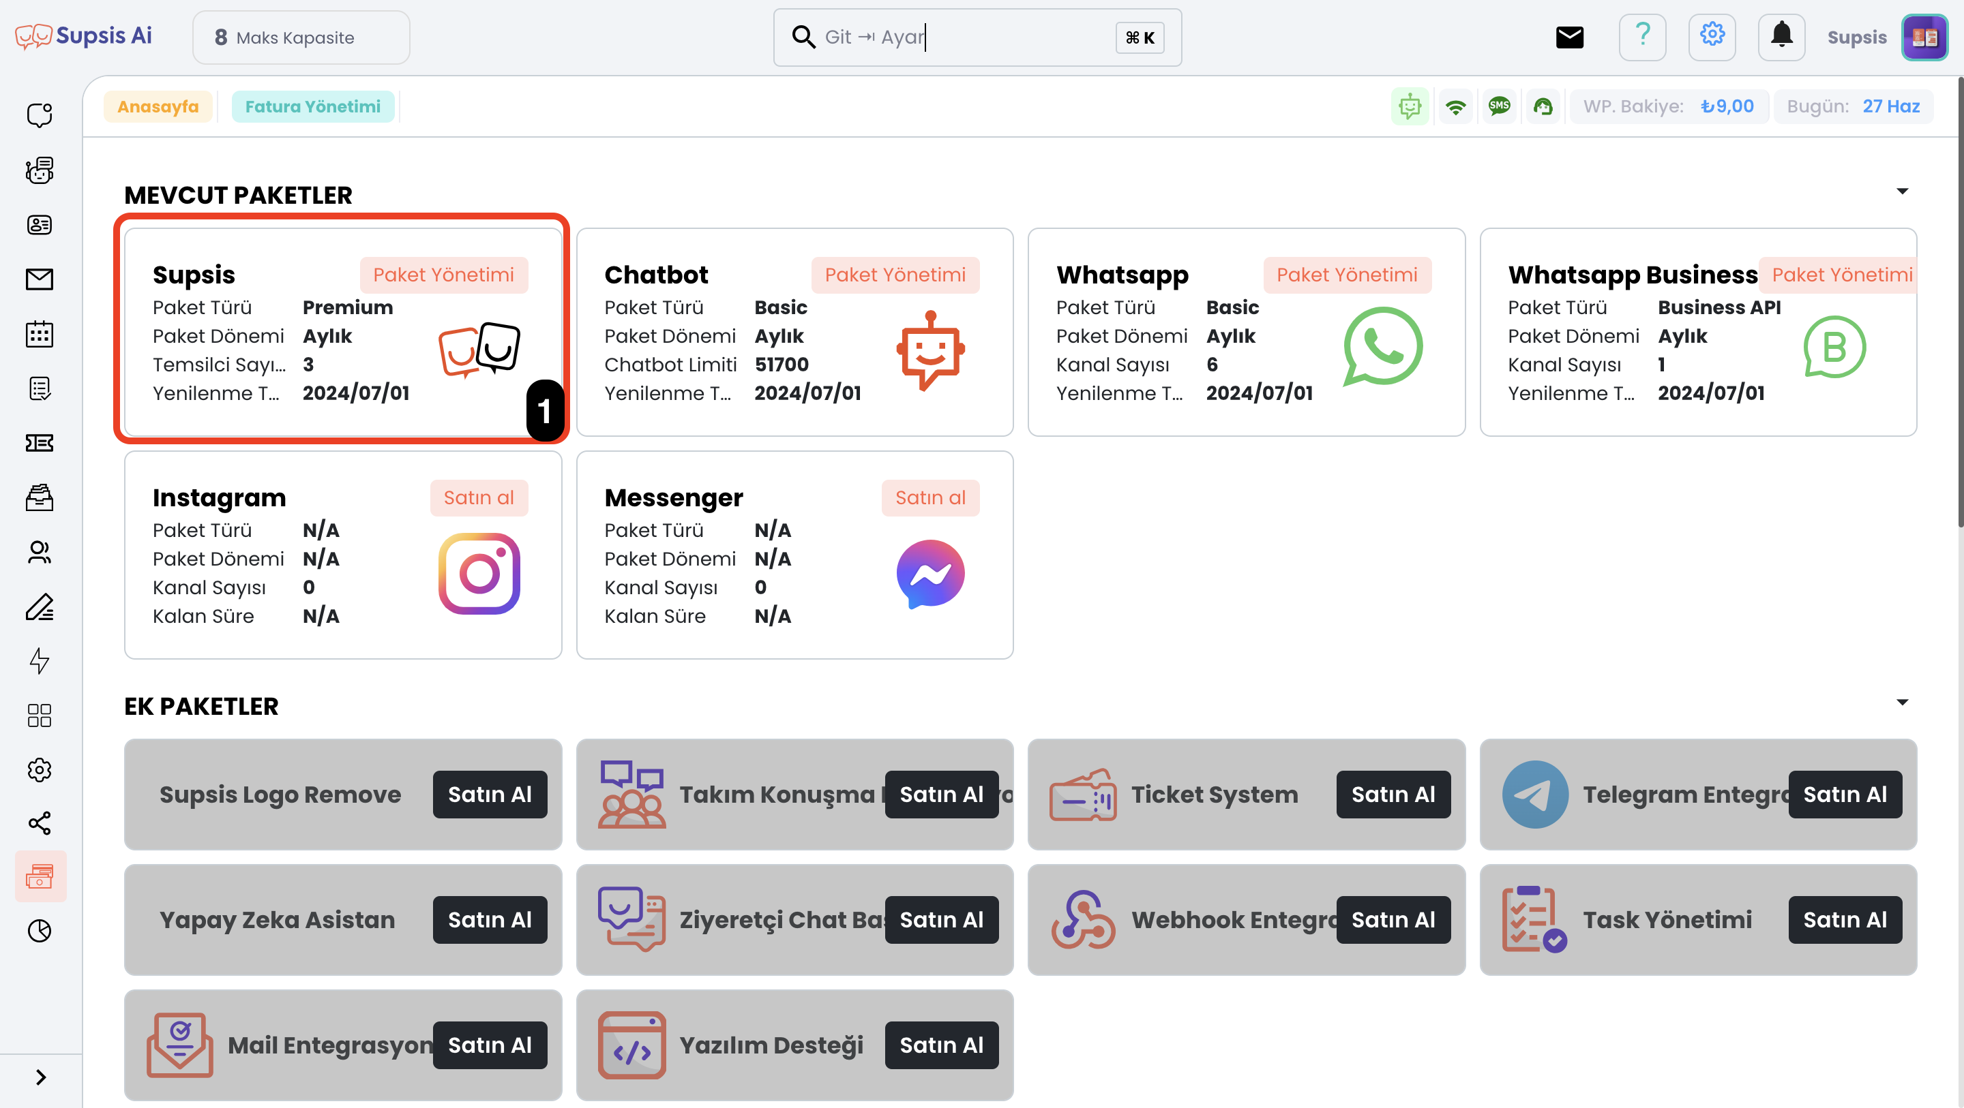
Task: Open the chatbot robot sidebar icon
Action: [x=40, y=170]
